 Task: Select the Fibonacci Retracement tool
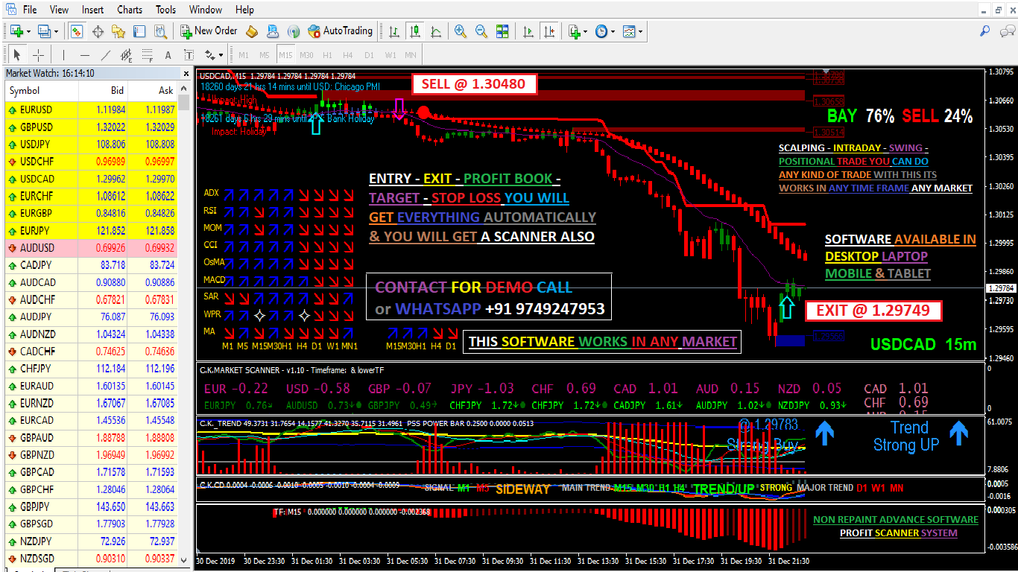pyautogui.click(x=148, y=55)
